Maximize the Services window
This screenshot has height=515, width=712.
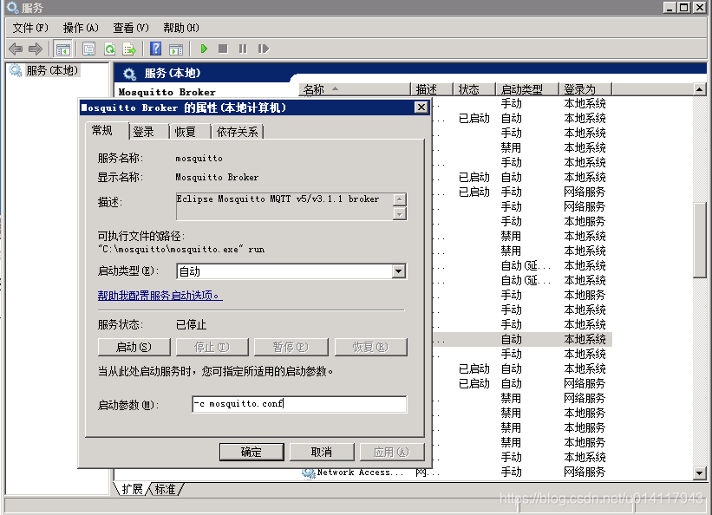pos(684,8)
